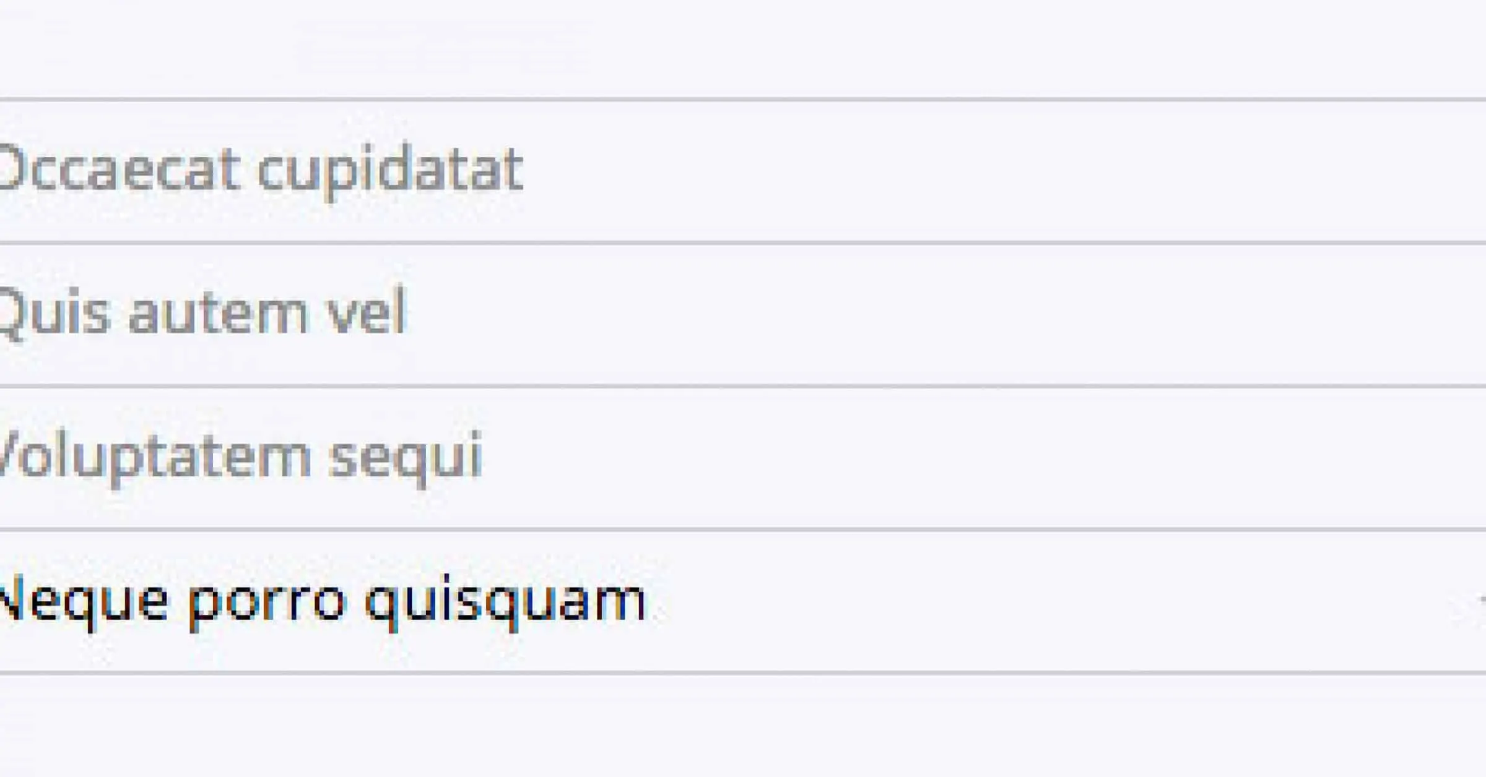
Task: Click the word "porro"
Action: tap(266, 601)
